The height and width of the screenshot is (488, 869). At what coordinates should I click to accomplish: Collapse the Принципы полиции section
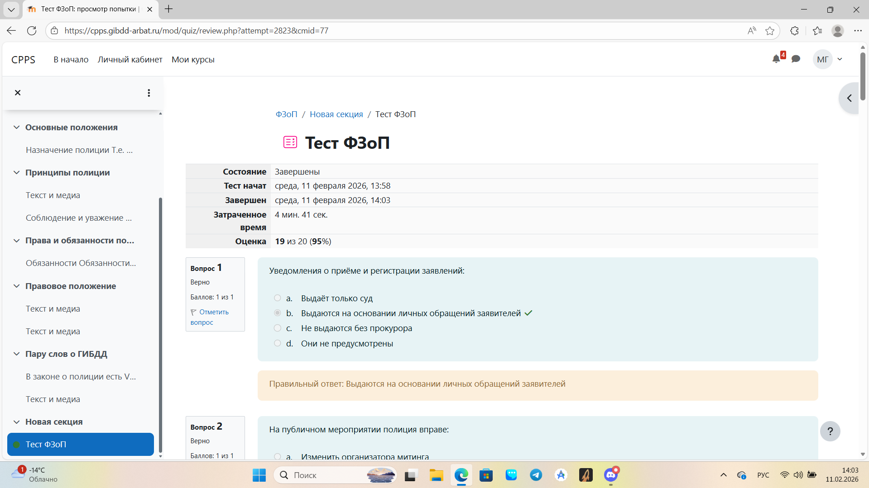tap(17, 173)
